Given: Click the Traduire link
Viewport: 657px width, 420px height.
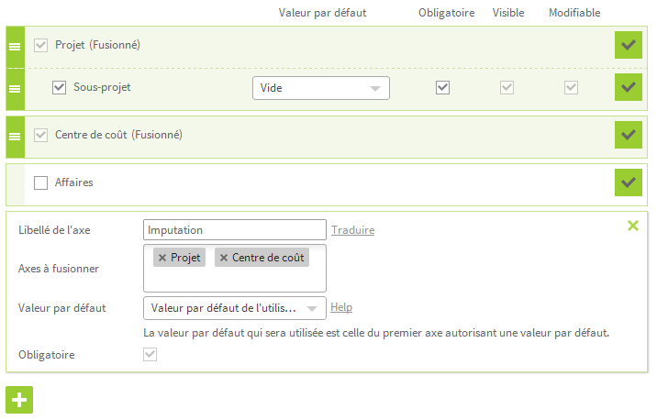Looking at the screenshot, I should pyautogui.click(x=352, y=230).
